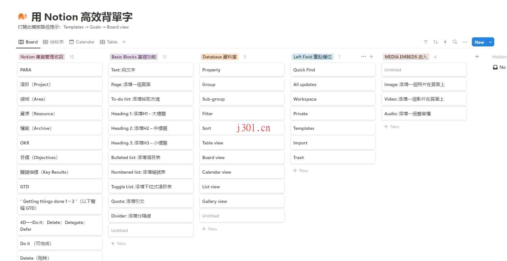Open the Quote: 添增引文 card
507x261 pixels.
click(x=151, y=201)
